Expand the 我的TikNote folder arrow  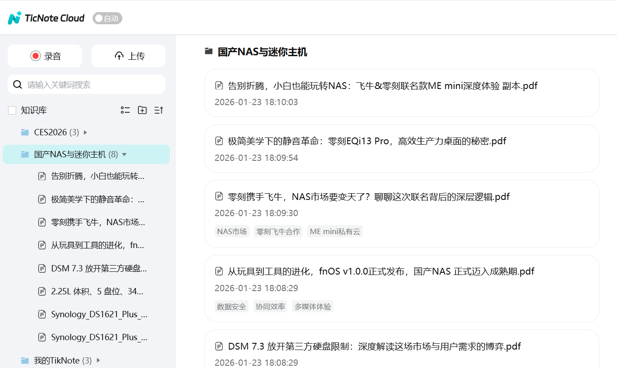[98, 360]
